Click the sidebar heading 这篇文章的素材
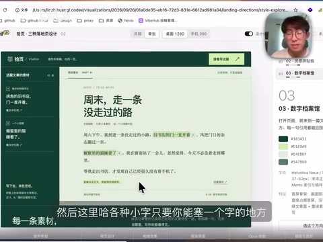323x242 pixels. [17, 75]
